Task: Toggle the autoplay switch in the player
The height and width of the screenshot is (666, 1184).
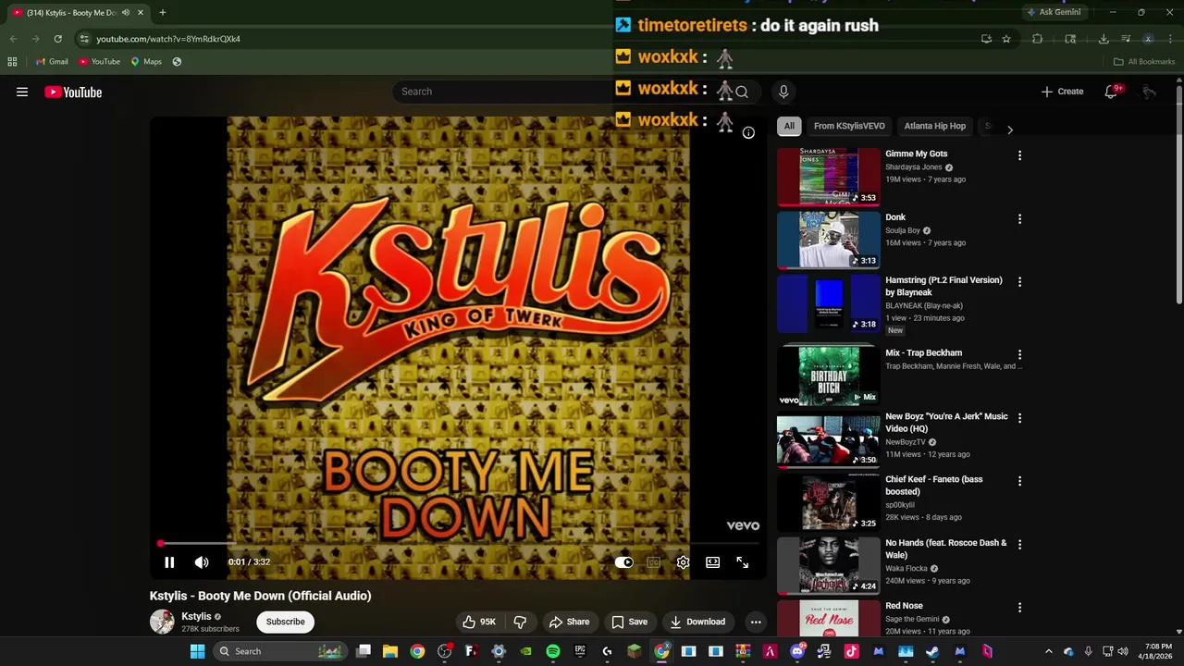Action: [x=623, y=562]
